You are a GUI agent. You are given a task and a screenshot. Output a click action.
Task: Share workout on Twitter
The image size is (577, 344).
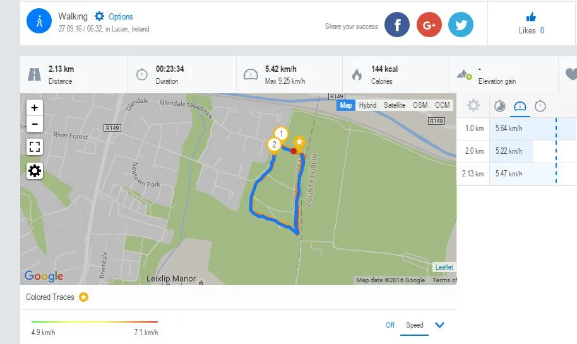[x=461, y=25]
